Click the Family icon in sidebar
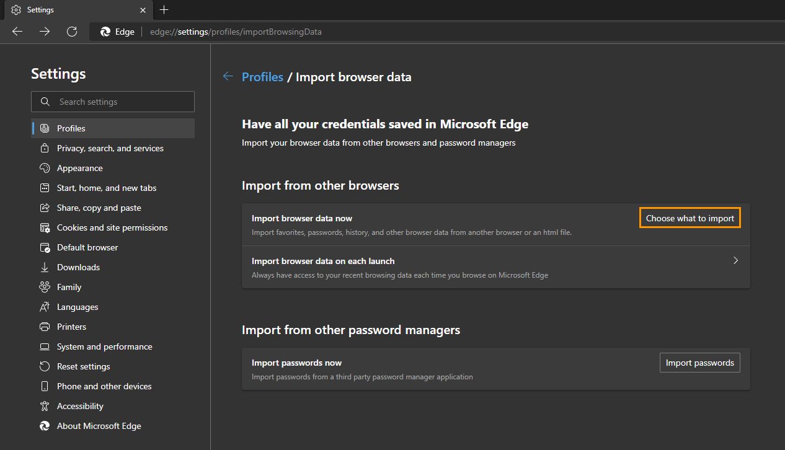The height and width of the screenshot is (450, 785). (x=45, y=287)
